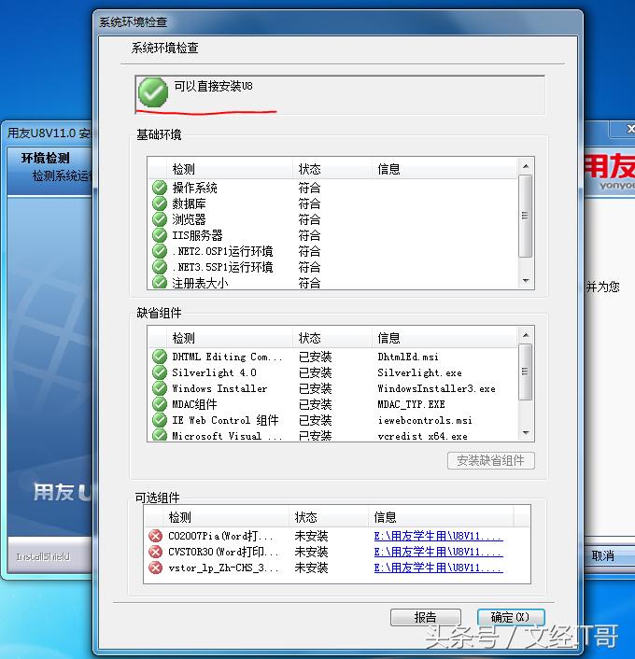Click the 检测 column header in 基础环境 list
635x659 pixels.
[230, 169]
